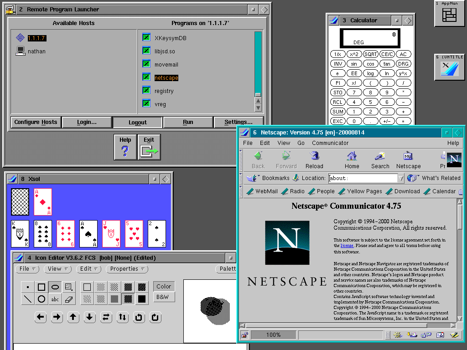Screen dimensions: 467x350
Task: Select the abc text tool in Icon Editor
Action: pos(55,299)
